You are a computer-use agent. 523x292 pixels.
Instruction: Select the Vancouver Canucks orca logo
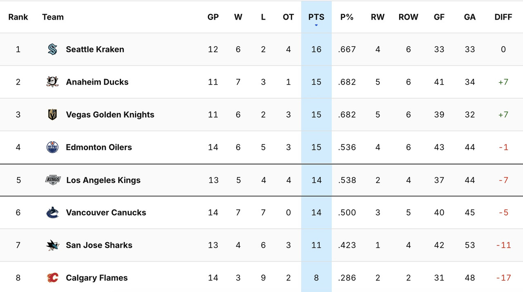(52, 212)
